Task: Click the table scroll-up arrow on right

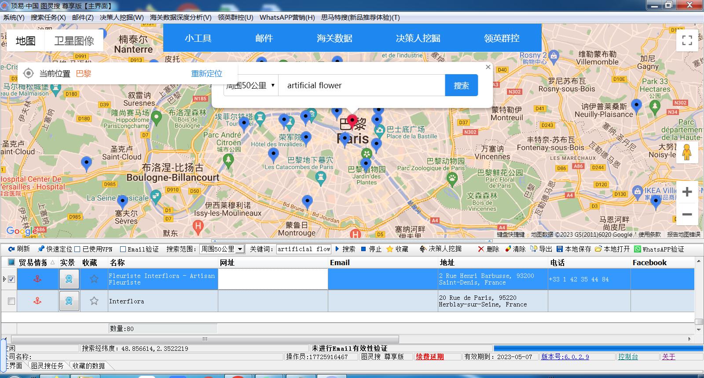Action: (699, 262)
